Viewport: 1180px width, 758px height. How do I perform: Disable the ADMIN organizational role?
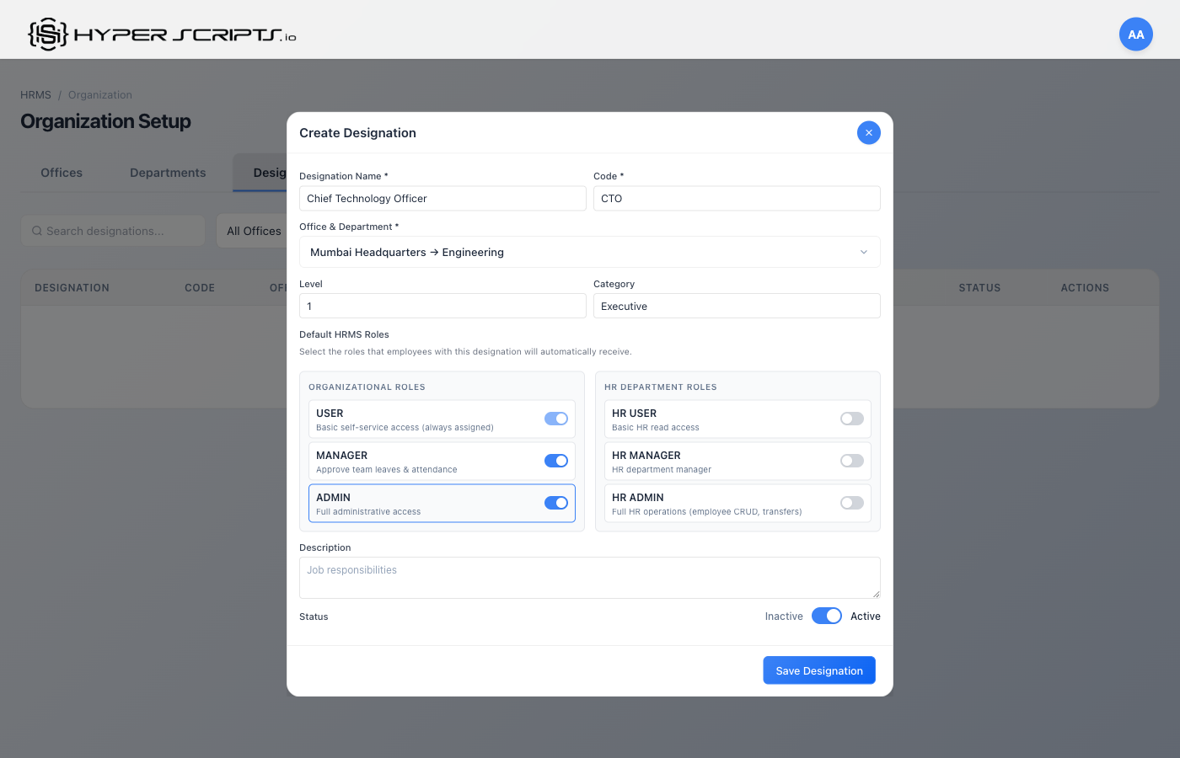(556, 503)
